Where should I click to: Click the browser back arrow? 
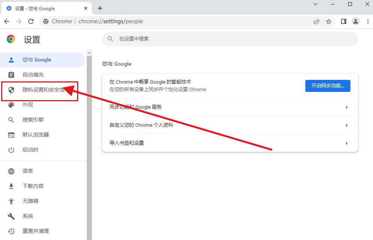pyautogui.click(x=7, y=21)
